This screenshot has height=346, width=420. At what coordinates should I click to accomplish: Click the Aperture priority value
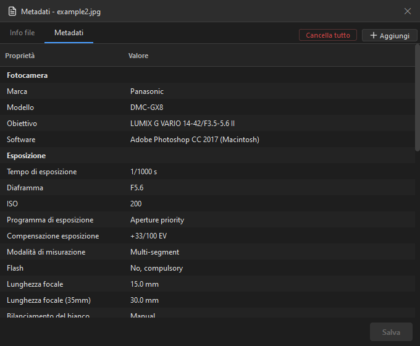tap(157, 220)
